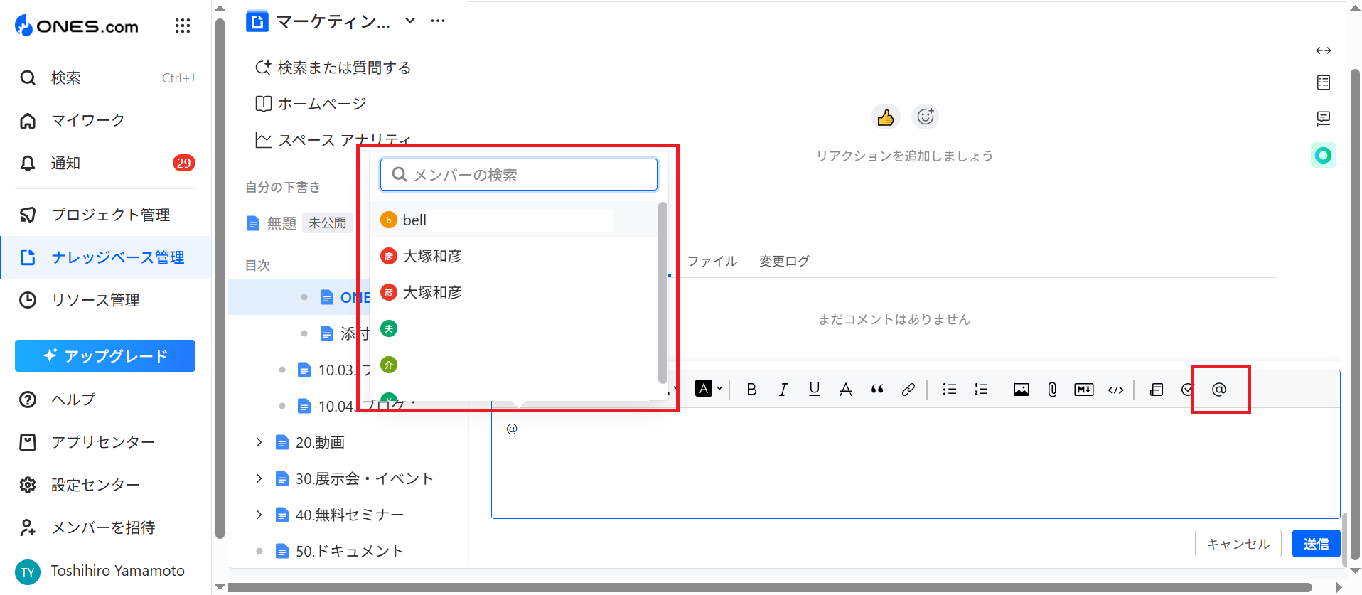Open Resource Management (リソース管理)

(x=107, y=300)
